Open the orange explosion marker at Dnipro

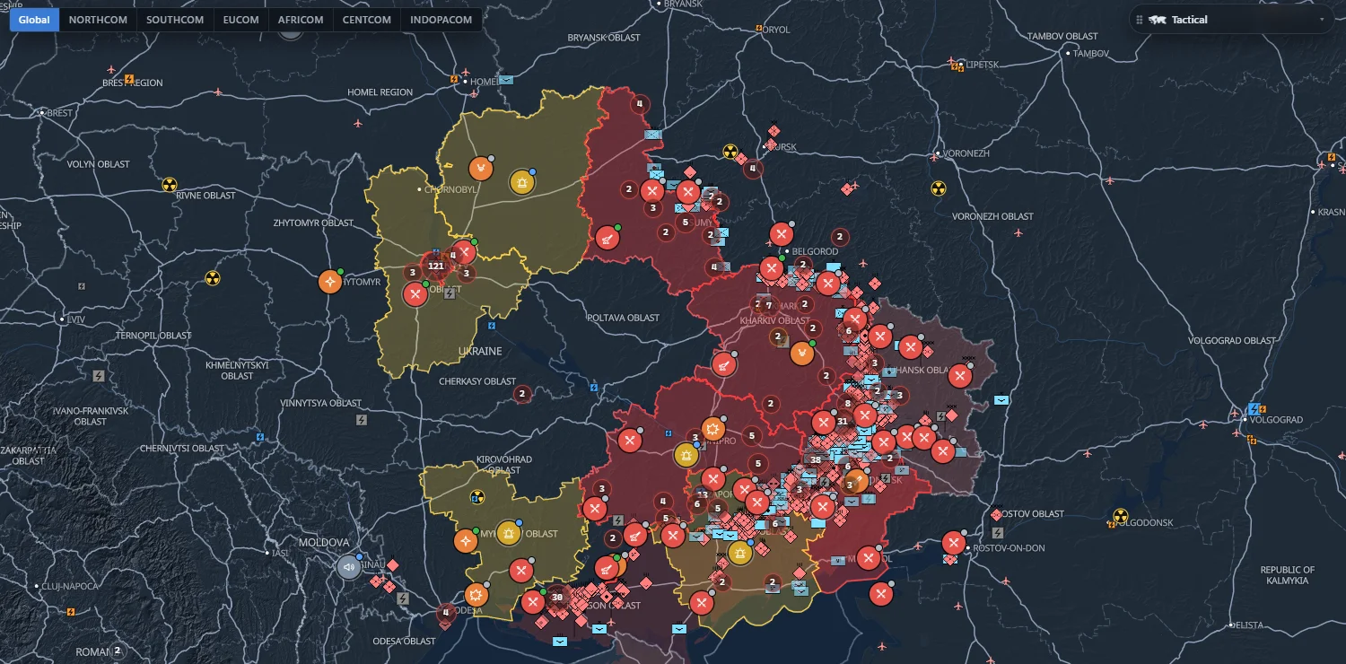(712, 430)
